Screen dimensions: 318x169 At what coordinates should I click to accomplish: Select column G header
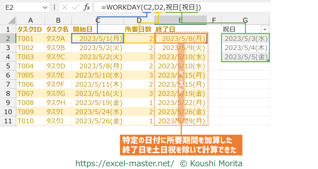[245, 21]
